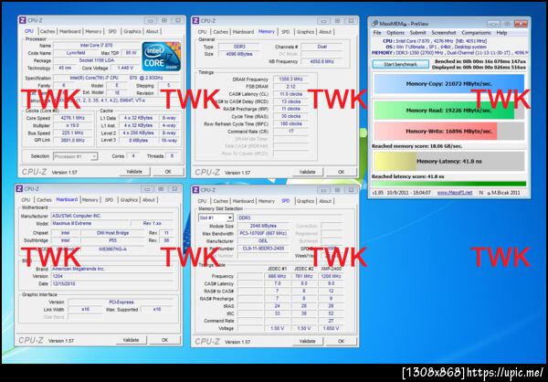This screenshot has height=382, width=548.
Task: Click the Bus Speed value 225.1 MHz
Action: click(72, 133)
